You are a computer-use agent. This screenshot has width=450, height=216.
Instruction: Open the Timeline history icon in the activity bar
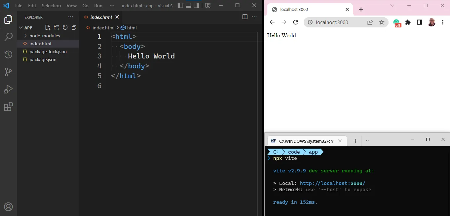[x=8, y=54]
